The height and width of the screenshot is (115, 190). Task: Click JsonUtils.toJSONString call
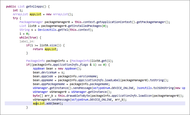(x=155, y=88)
